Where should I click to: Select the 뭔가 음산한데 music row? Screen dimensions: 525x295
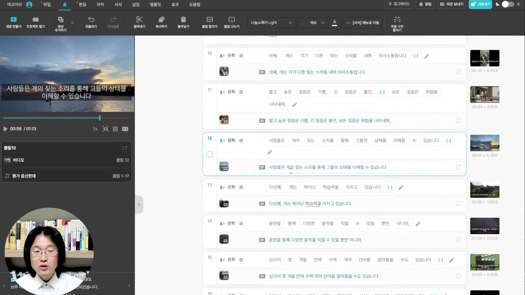(66, 176)
